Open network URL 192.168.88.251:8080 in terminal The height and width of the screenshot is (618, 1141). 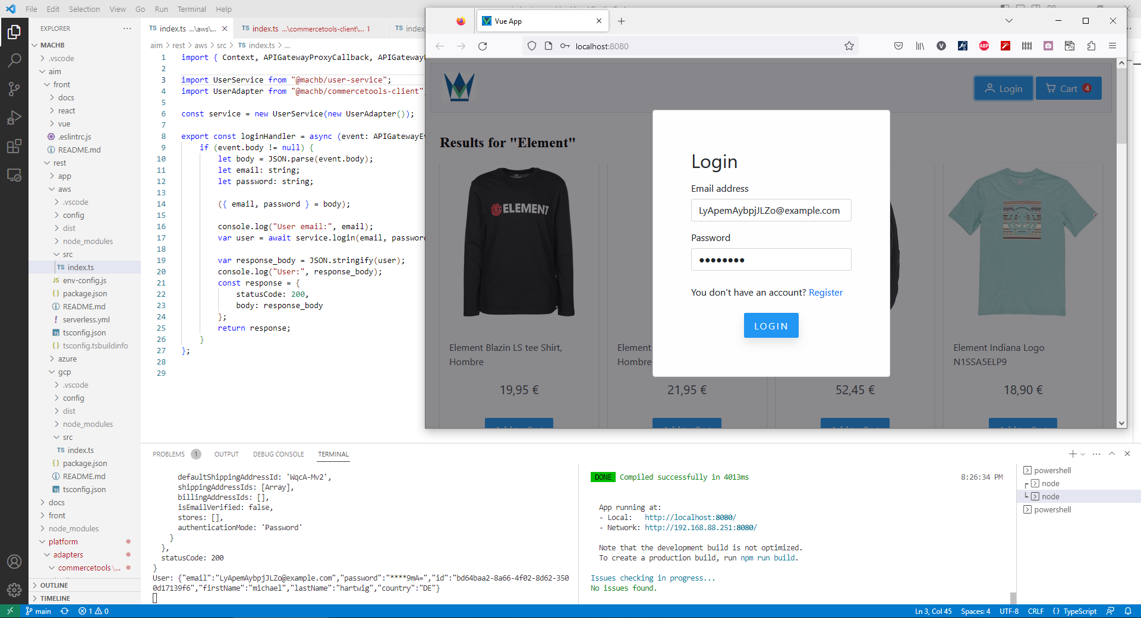(701, 528)
